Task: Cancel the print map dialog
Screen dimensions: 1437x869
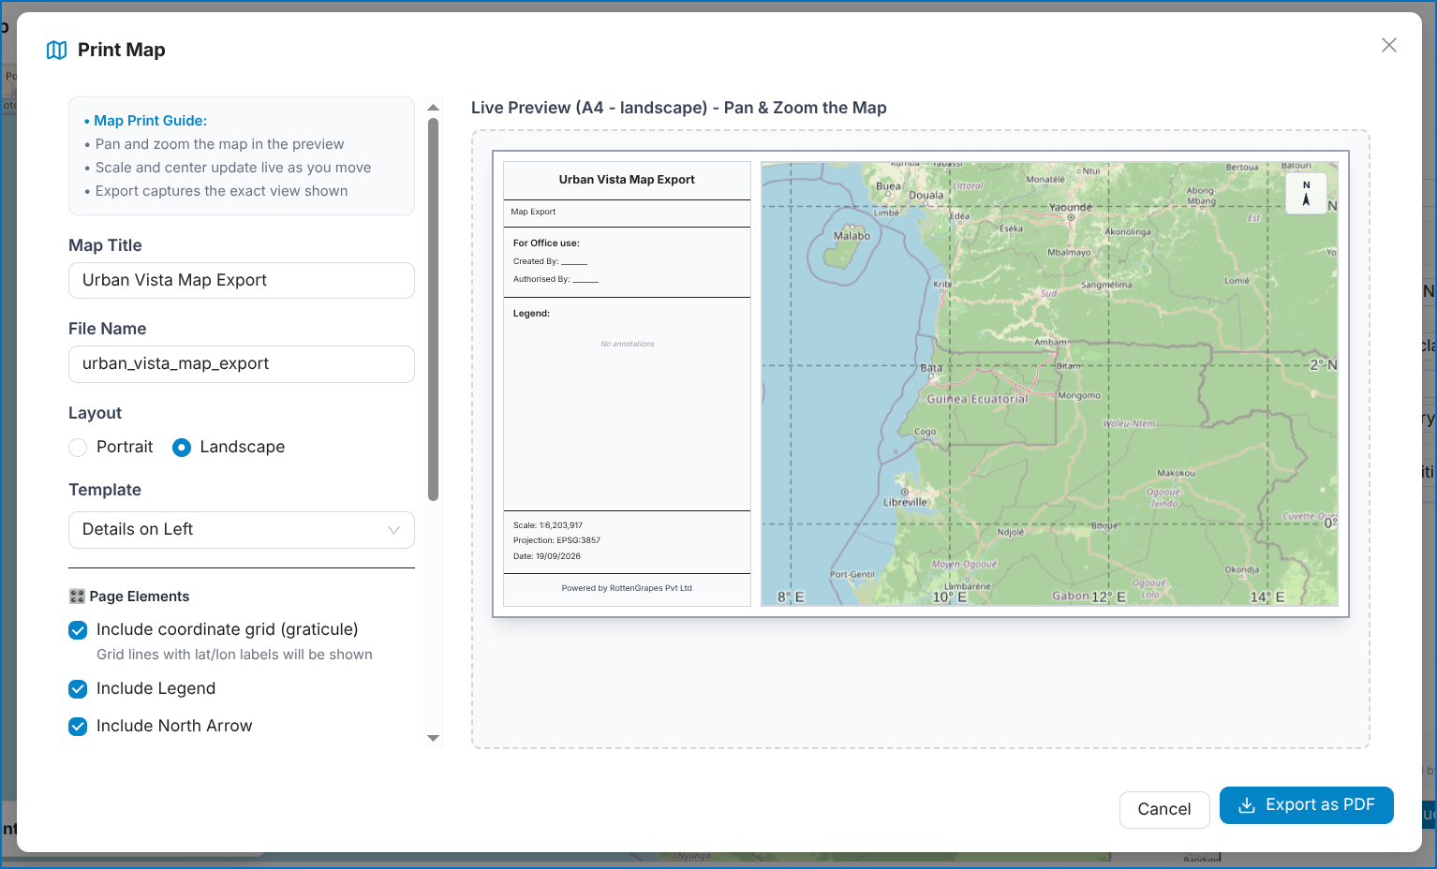Action: click(x=1164, y=809)
